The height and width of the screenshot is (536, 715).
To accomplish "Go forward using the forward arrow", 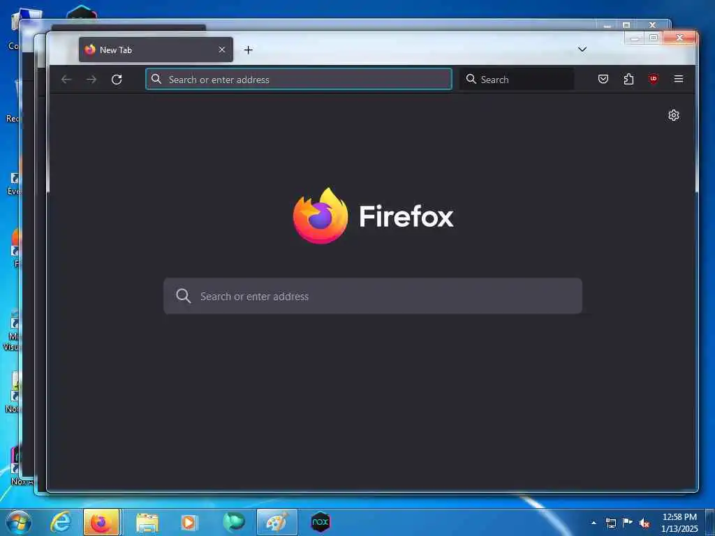I will [x=91, y=80].
